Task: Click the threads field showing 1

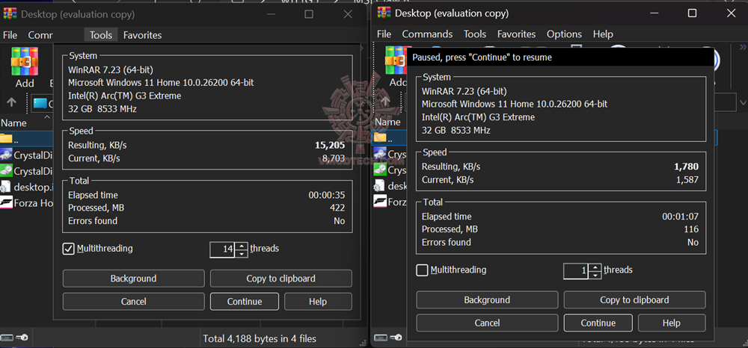Action: pyautogui.click(x=576, y=271)
